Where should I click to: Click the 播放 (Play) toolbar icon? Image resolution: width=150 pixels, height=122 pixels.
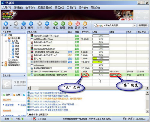pos(55,25)
